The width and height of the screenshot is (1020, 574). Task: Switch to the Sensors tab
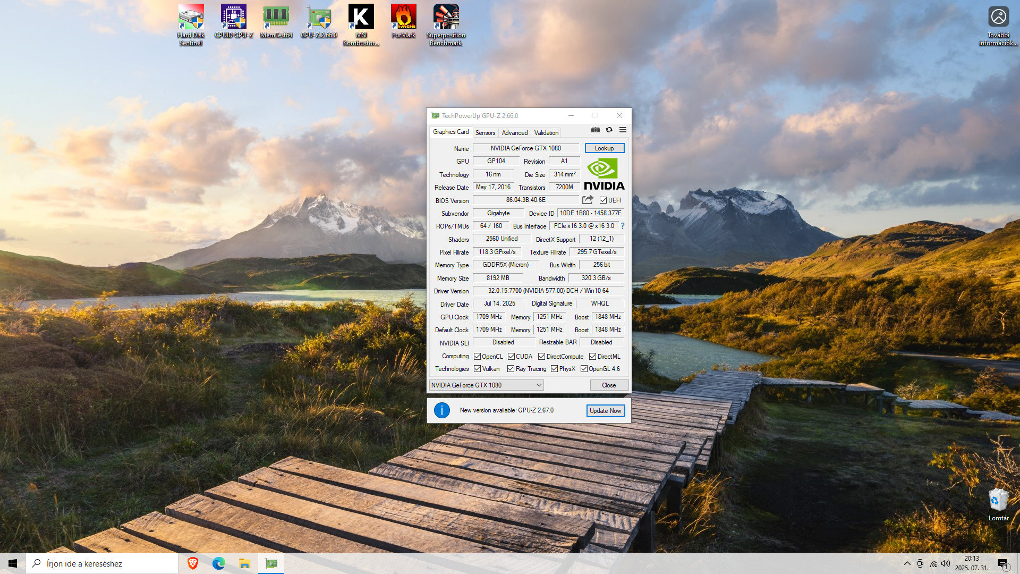485,133
